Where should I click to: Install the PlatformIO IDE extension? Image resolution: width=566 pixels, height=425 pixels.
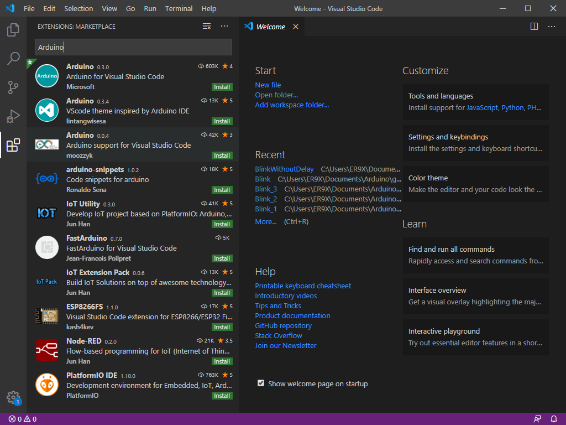coord(222,396)
